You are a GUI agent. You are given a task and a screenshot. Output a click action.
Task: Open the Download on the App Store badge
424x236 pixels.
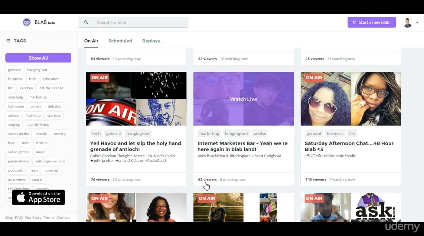[x=38, y=198]
